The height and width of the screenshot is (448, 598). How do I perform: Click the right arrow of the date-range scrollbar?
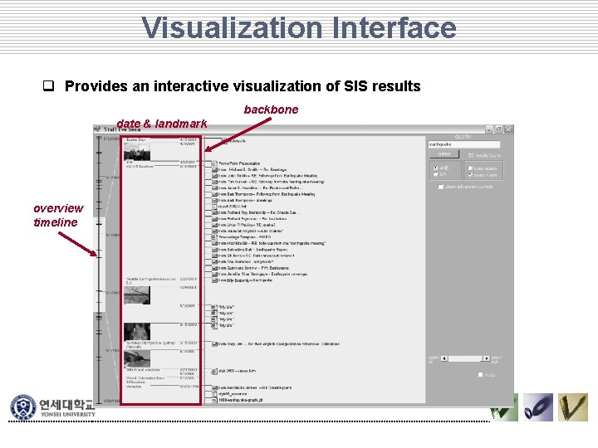[x=486, y=358]
